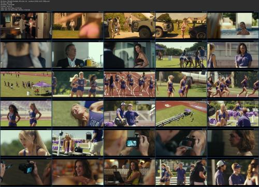
Task: Select thumbnail of man wearing white cap
Action: tap(233, 172)
